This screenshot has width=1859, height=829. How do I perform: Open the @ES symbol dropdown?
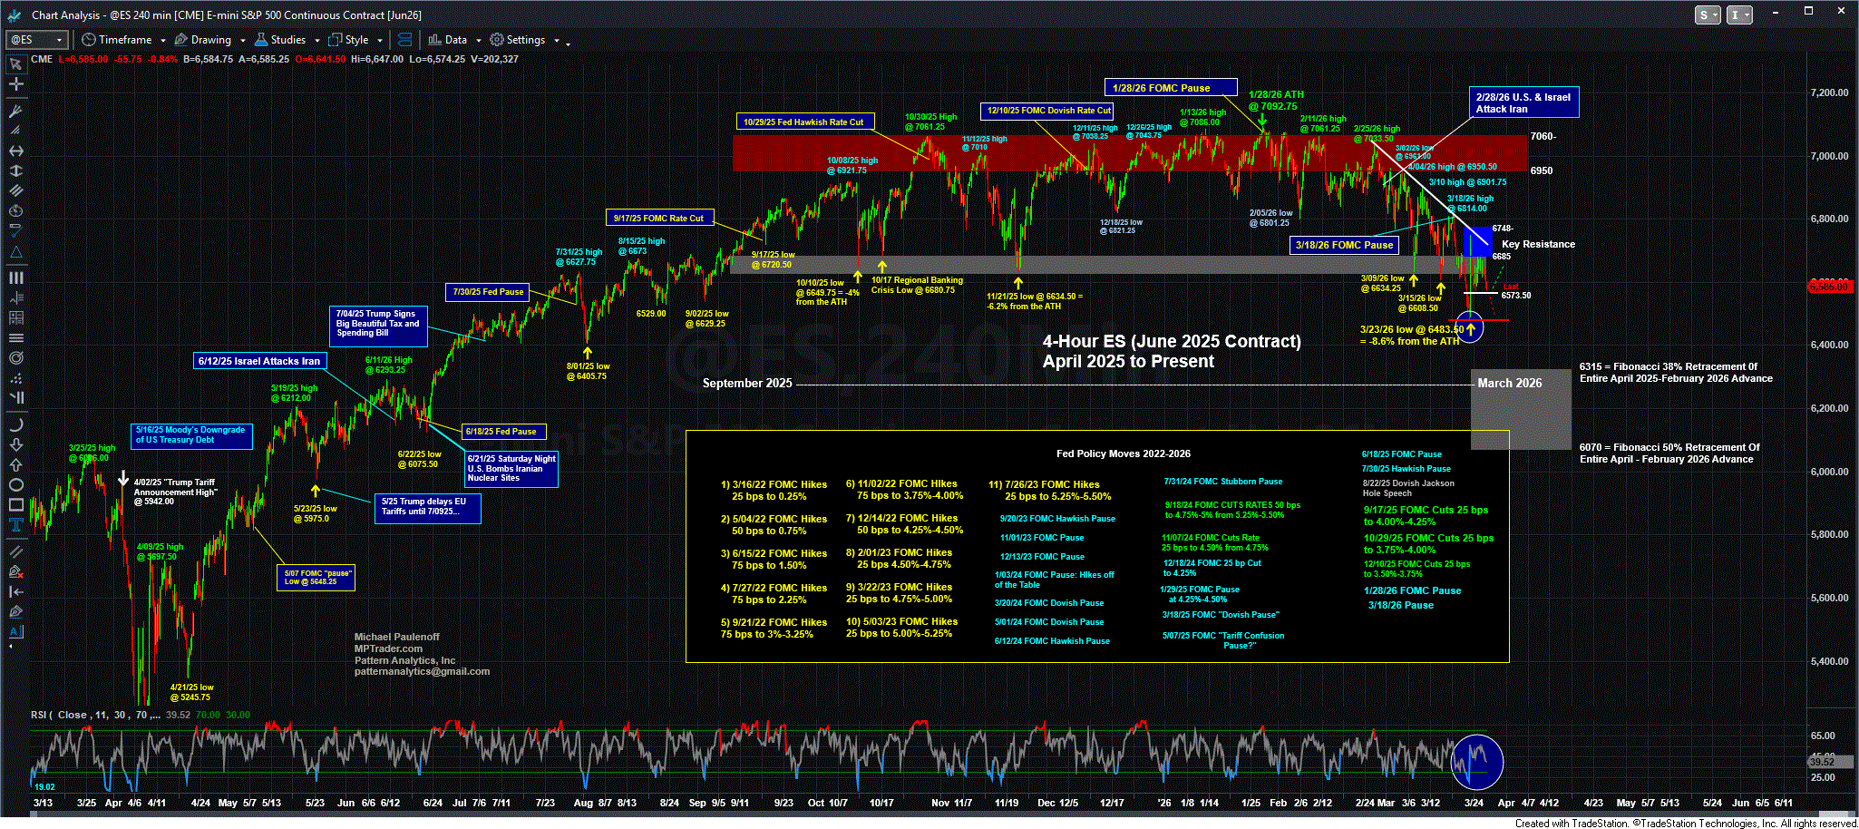click(60, 40)
